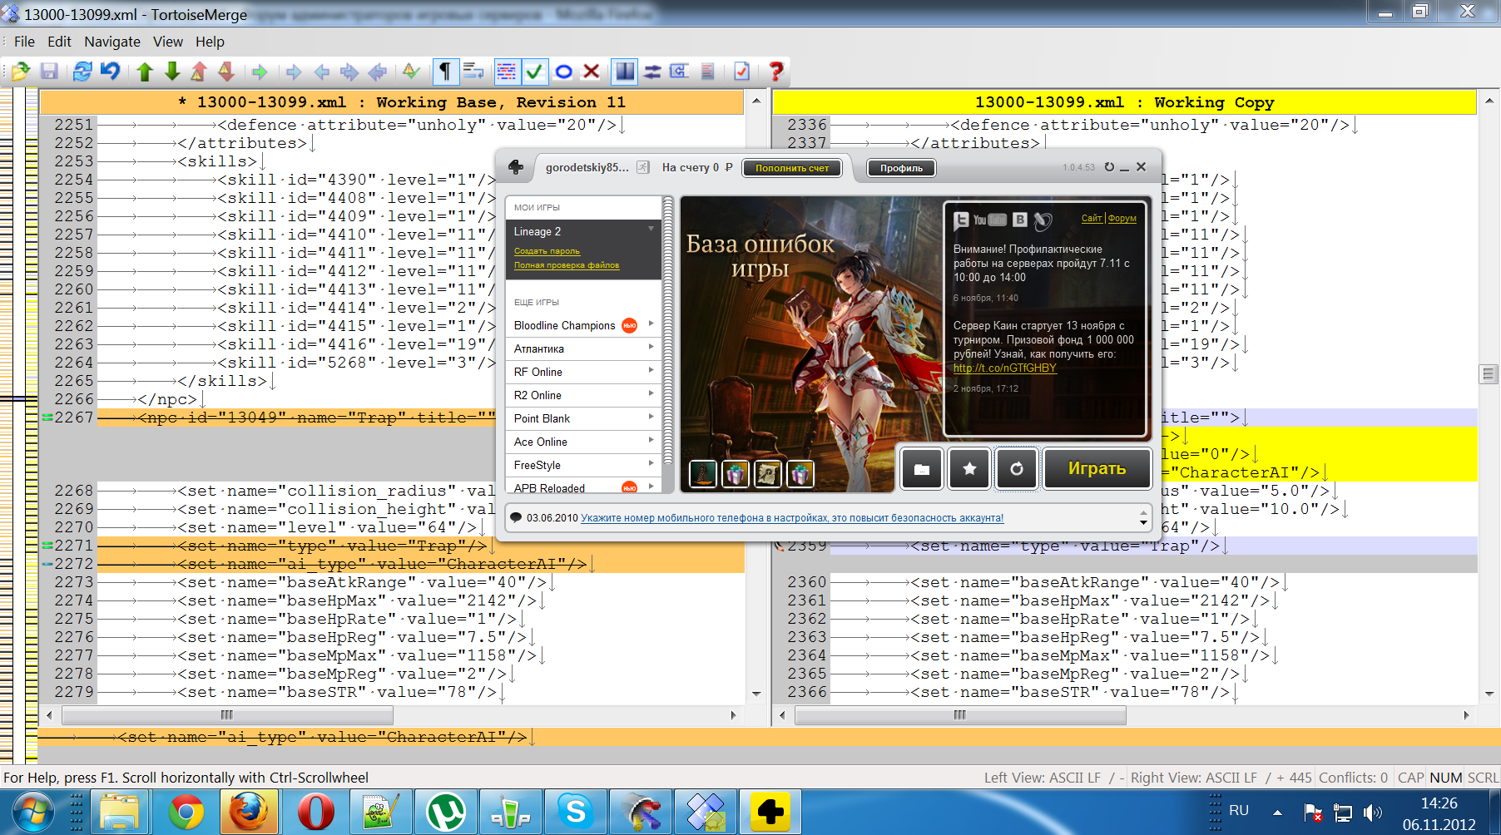
Task: Click the left pane horizontal scrollbar thumb
Action: click(227, 715)
